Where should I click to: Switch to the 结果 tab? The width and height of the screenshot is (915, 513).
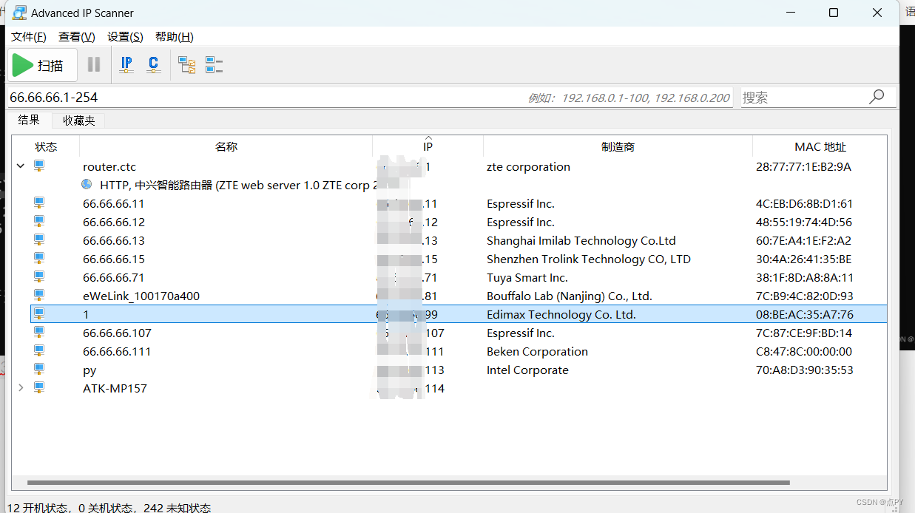(29, 120)
